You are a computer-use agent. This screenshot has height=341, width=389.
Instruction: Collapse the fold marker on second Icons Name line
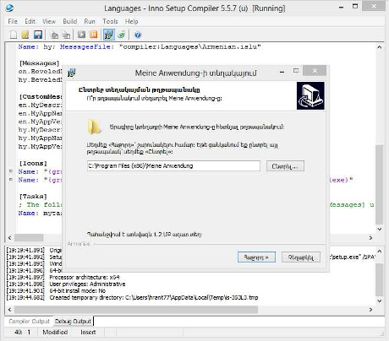(x=11, y=179)
